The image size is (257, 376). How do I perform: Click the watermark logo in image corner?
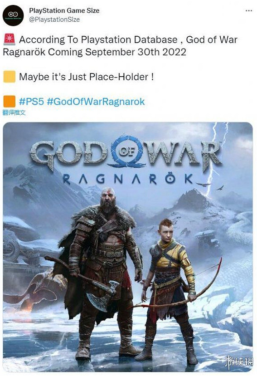[238, 362]
